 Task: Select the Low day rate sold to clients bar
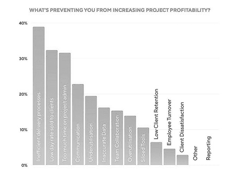click(52, 107)
